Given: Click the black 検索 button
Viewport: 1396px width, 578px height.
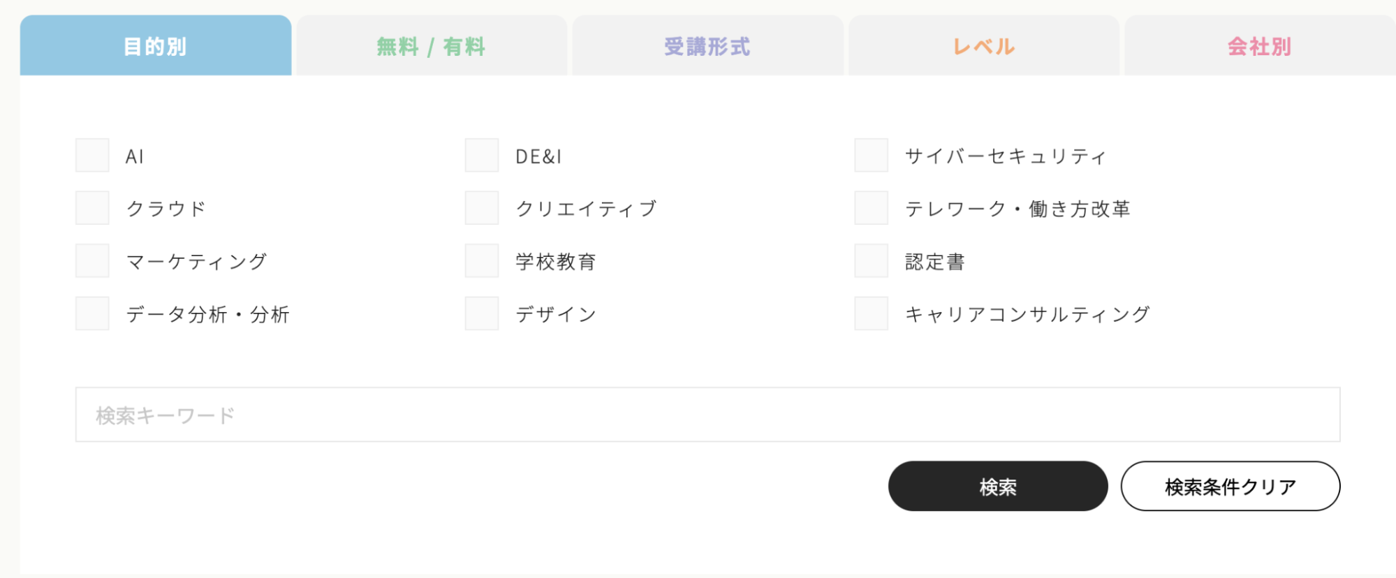Looking at the screenshot, I should 998,486.
